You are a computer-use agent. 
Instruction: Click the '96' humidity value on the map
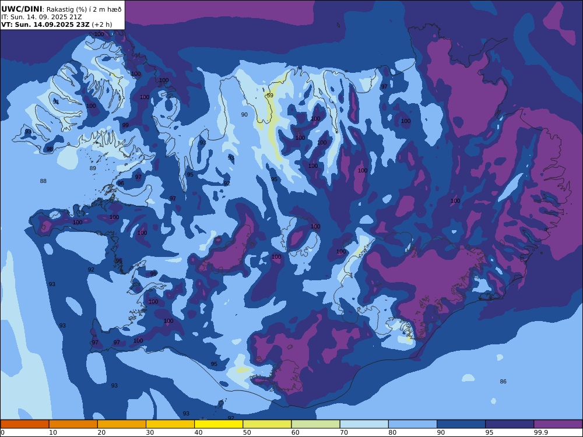[x=121, y=183]
